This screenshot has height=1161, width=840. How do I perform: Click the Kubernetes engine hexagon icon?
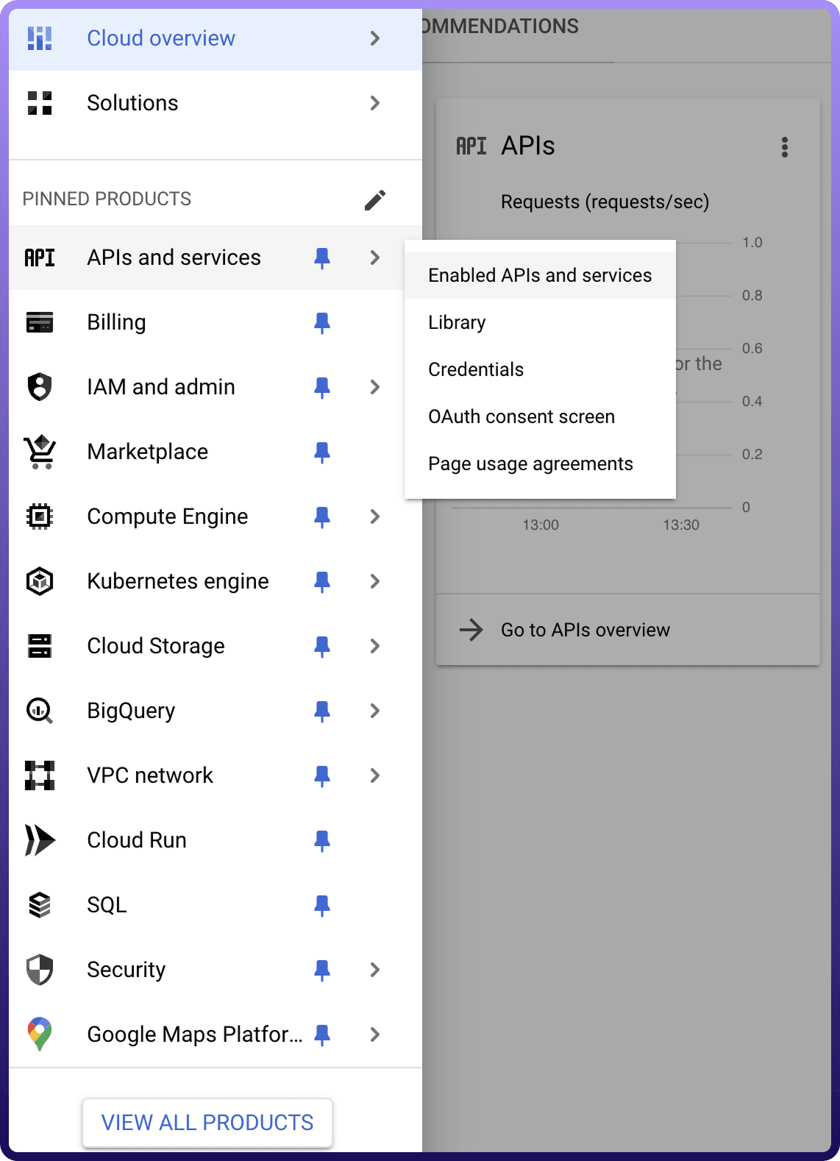40,581
